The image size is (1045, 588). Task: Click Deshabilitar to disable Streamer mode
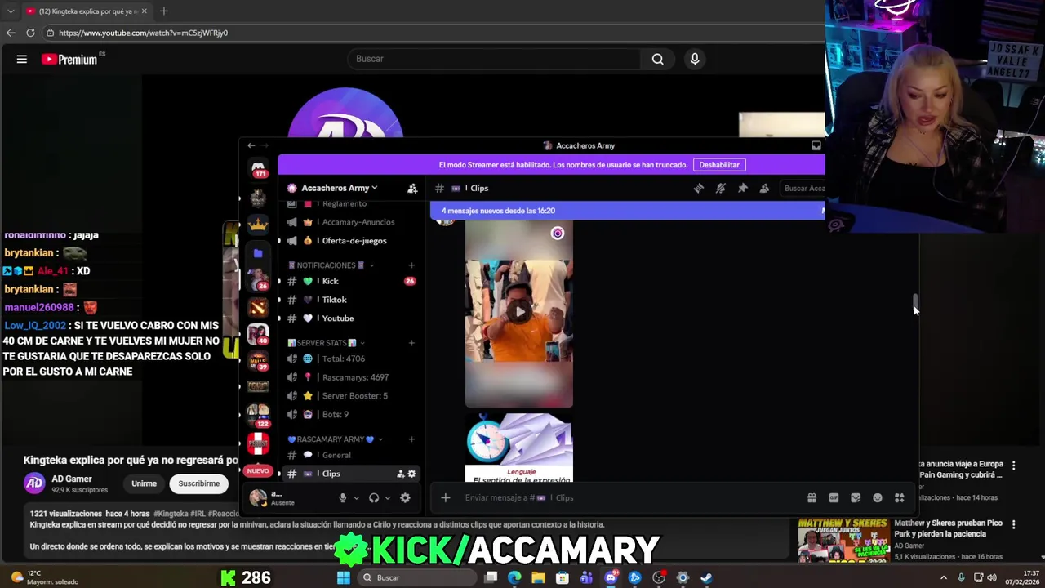(719, 165)
